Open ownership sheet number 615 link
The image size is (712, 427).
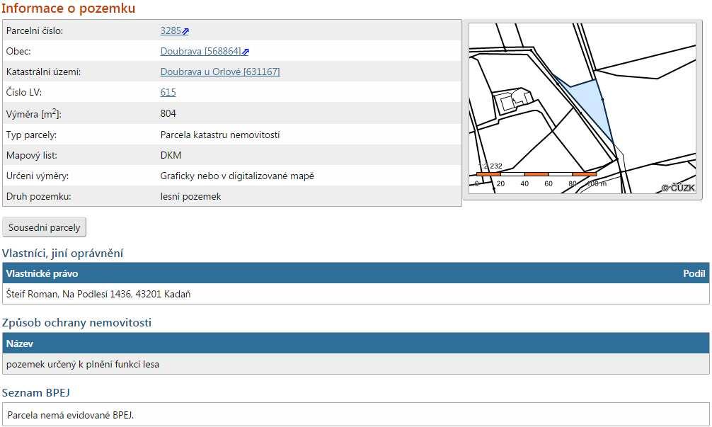click(168, 92)
